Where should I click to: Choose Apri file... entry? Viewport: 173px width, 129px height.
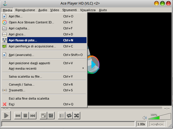click(44, 16)
